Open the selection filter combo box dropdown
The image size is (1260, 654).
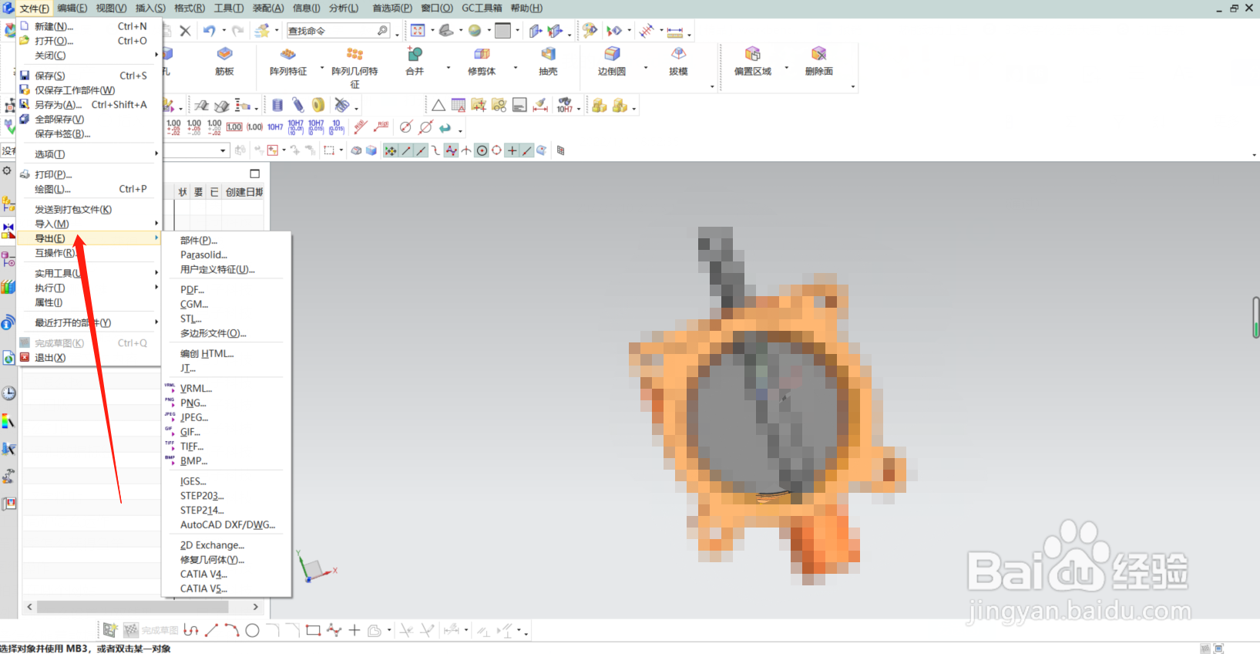point(223,150)
